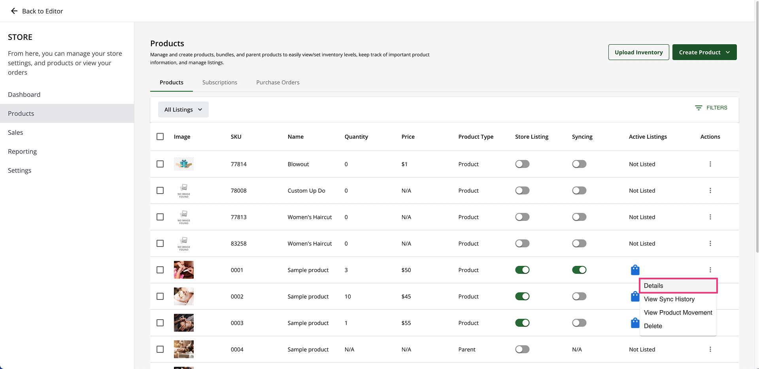Open actions menu for SKU 0004 row
The width and height of the screenshot is (759, 369).
tap(710, 349)
